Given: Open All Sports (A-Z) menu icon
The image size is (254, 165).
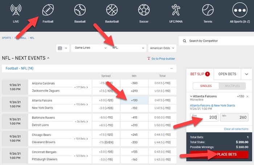Looking at the screenshot, I should (x=239, y=13).
